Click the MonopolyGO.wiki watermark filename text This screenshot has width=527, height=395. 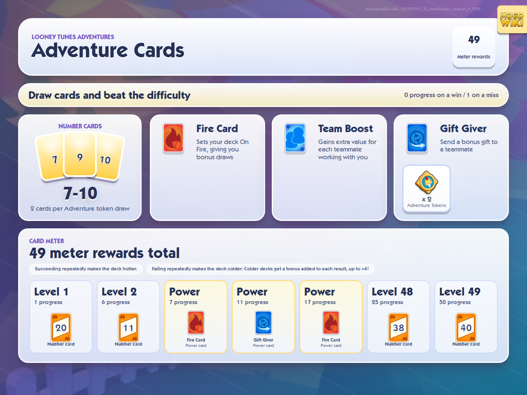pyautogui.click(x=423, y=9)
